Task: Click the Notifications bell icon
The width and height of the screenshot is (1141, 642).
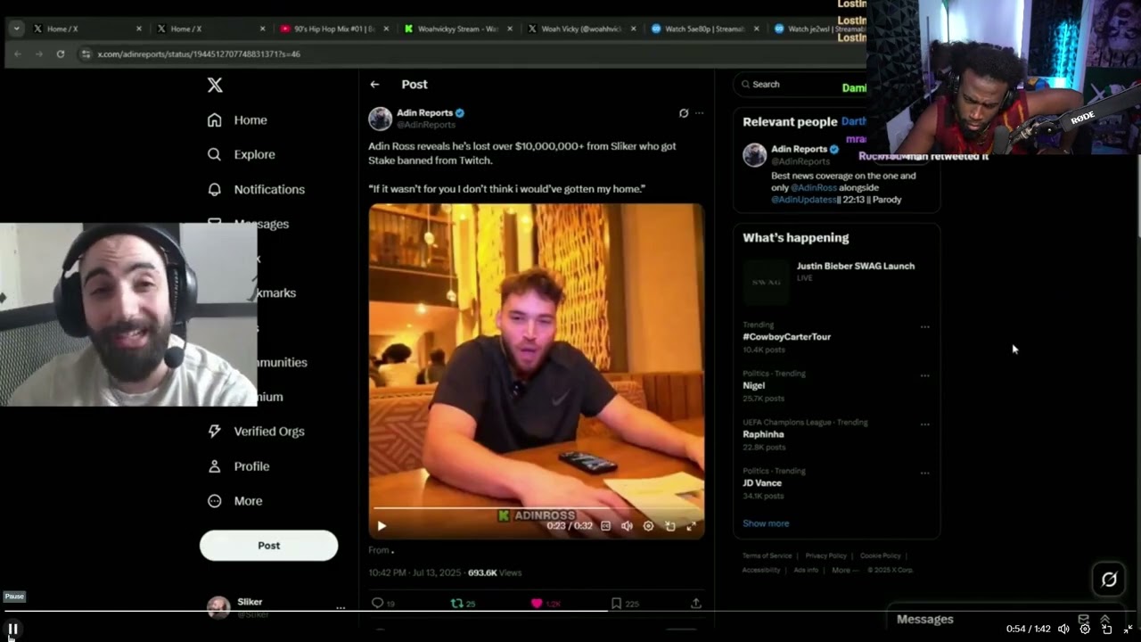Action: (x=214, y=189)
